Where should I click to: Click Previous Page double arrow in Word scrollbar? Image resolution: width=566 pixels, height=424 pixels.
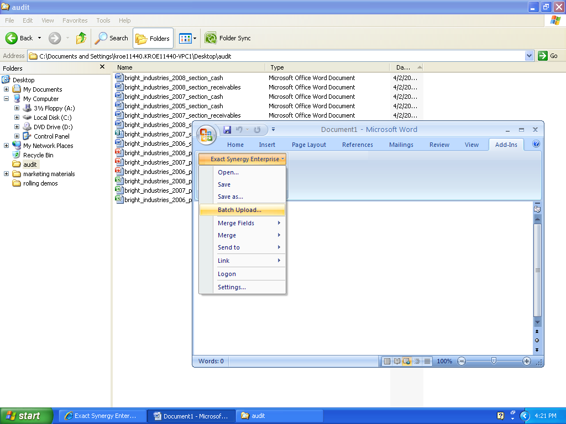pyautogui.click(x=537, y=331)
